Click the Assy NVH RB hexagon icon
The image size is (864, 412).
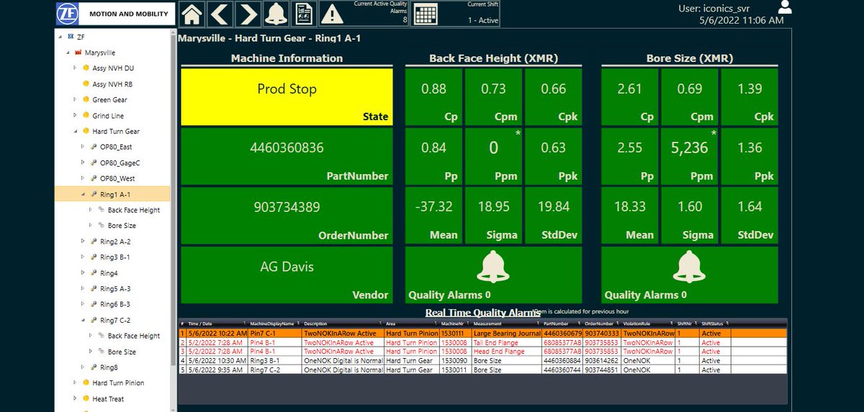(86, 84)
